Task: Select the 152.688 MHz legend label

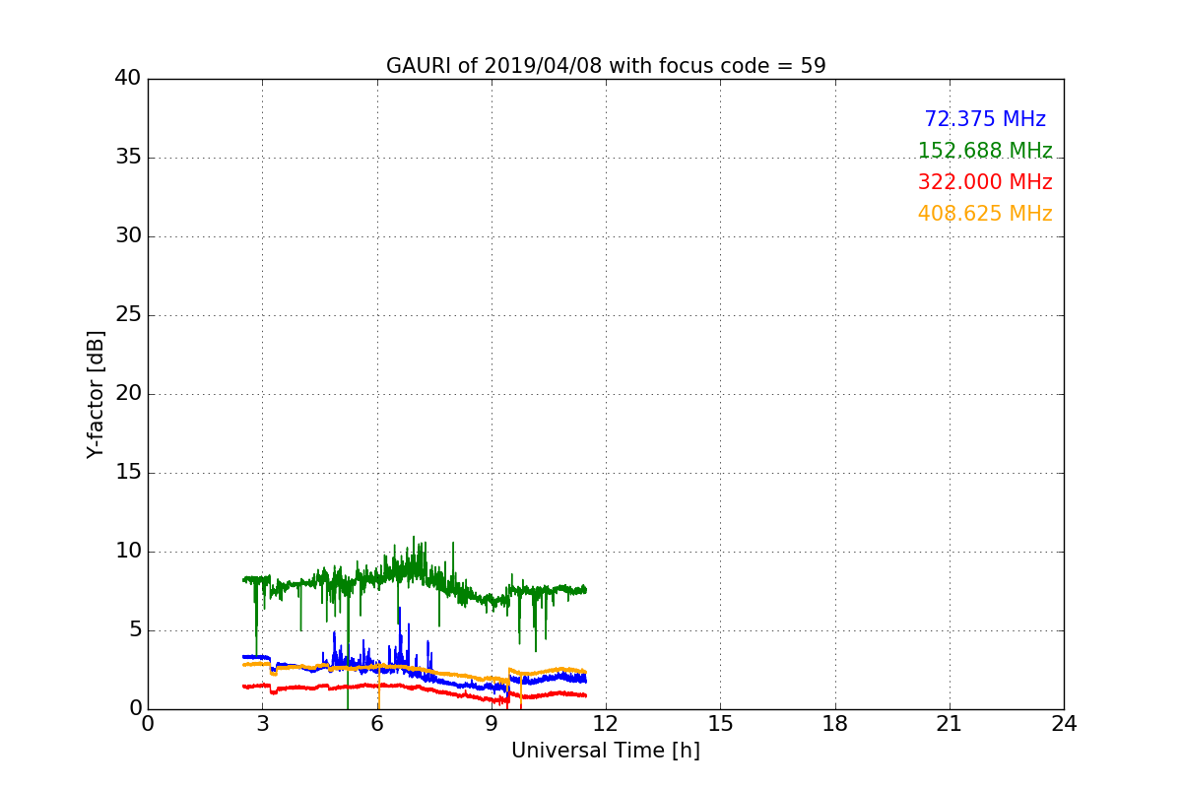Action: point(985,151)
